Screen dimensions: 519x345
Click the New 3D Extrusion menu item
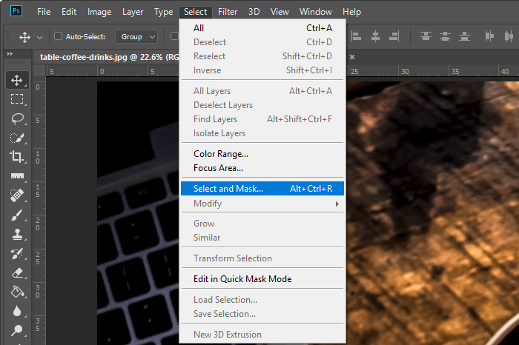click(x=262, y=335)
